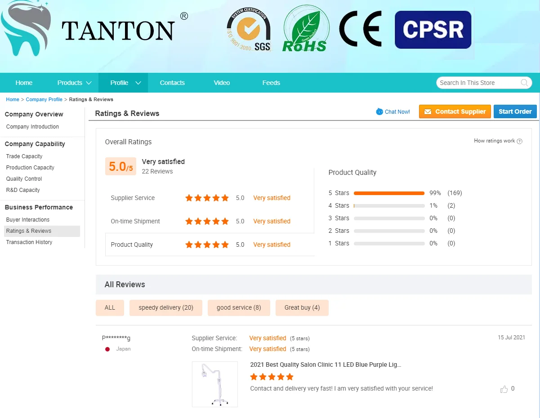Select the ALL reviews filter
Viewport: 540px width, 418px height.
click(x=110, y=308)
